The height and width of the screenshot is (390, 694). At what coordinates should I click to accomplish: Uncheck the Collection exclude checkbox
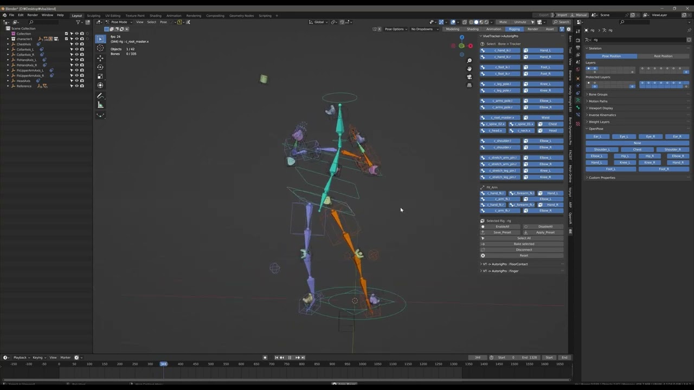[67, 34]
